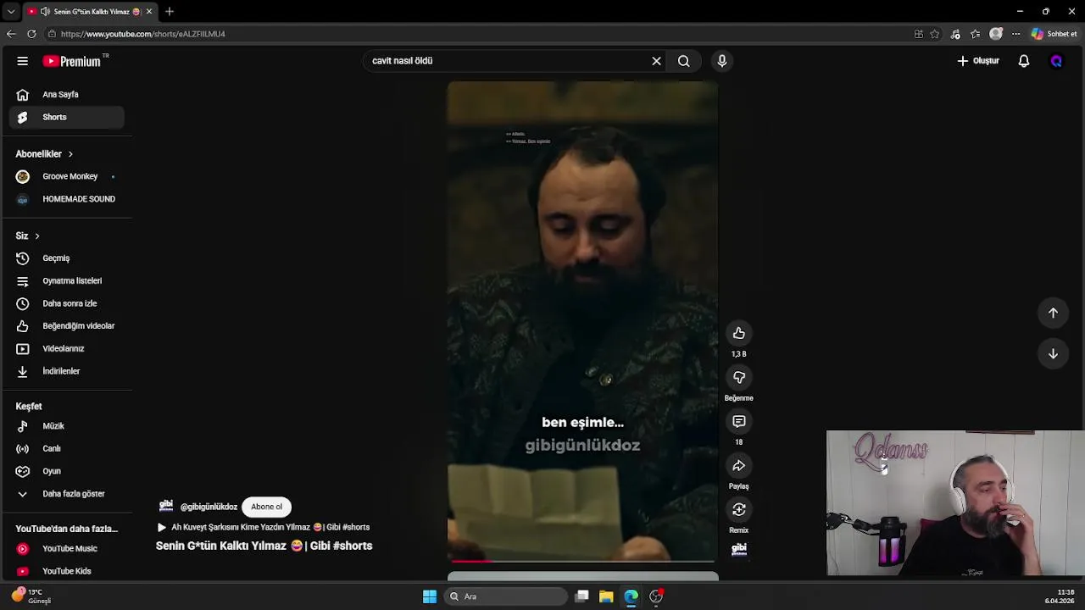Open a new browser tab with plus
The height and width of the screenshot is (610, 1085).
[170, 12]
